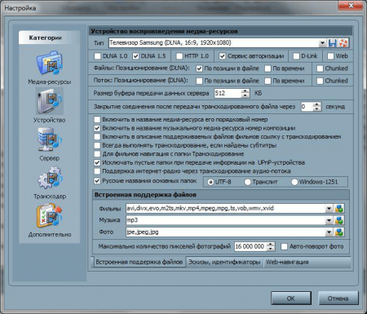The image size is (367, 314).
Task: Click the blue save device type icon
Action: click(333, 43)
